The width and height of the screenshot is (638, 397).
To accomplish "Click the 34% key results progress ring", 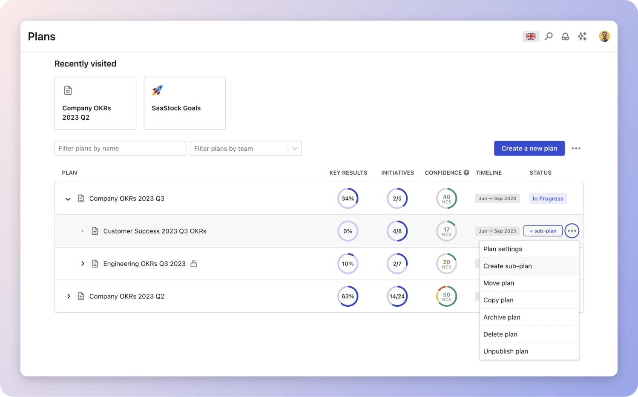I will pos(348,198).
